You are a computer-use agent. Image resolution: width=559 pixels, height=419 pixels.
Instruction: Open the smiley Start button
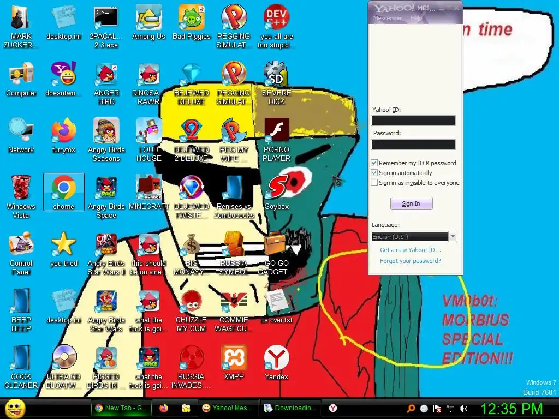pos(15,408)
